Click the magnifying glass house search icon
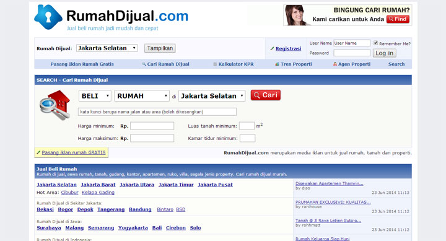 pyautogui.click(x=55, y=105)
